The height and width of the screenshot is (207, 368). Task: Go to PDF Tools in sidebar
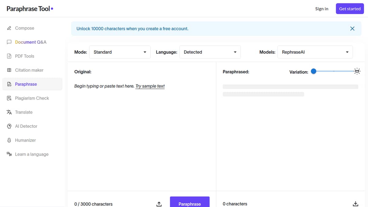(x=32, y=56)
